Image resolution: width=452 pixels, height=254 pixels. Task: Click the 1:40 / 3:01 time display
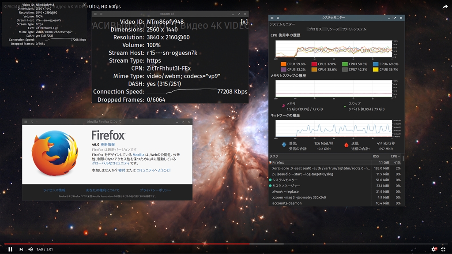[45, 250]
